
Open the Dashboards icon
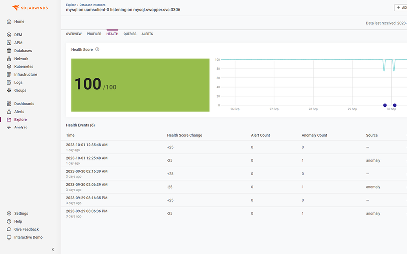[9, 104]
